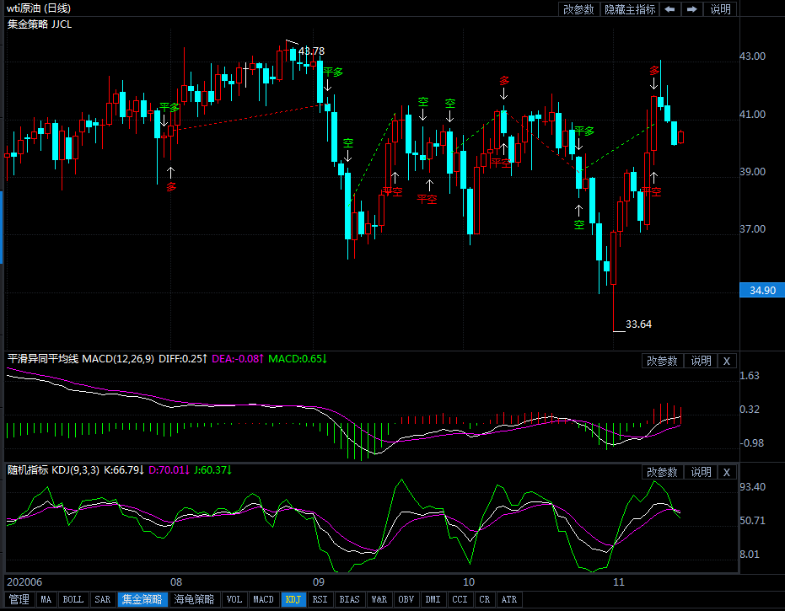Close the KDJ indicator panel with X
This screenshot has height=611, width=785.
tap(727, 472)
